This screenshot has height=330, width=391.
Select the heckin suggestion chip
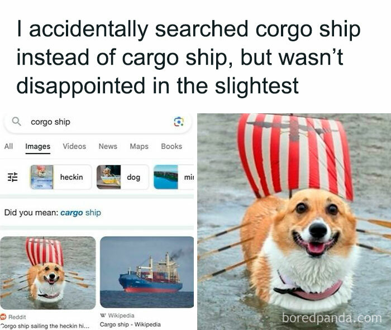[61, 177]
